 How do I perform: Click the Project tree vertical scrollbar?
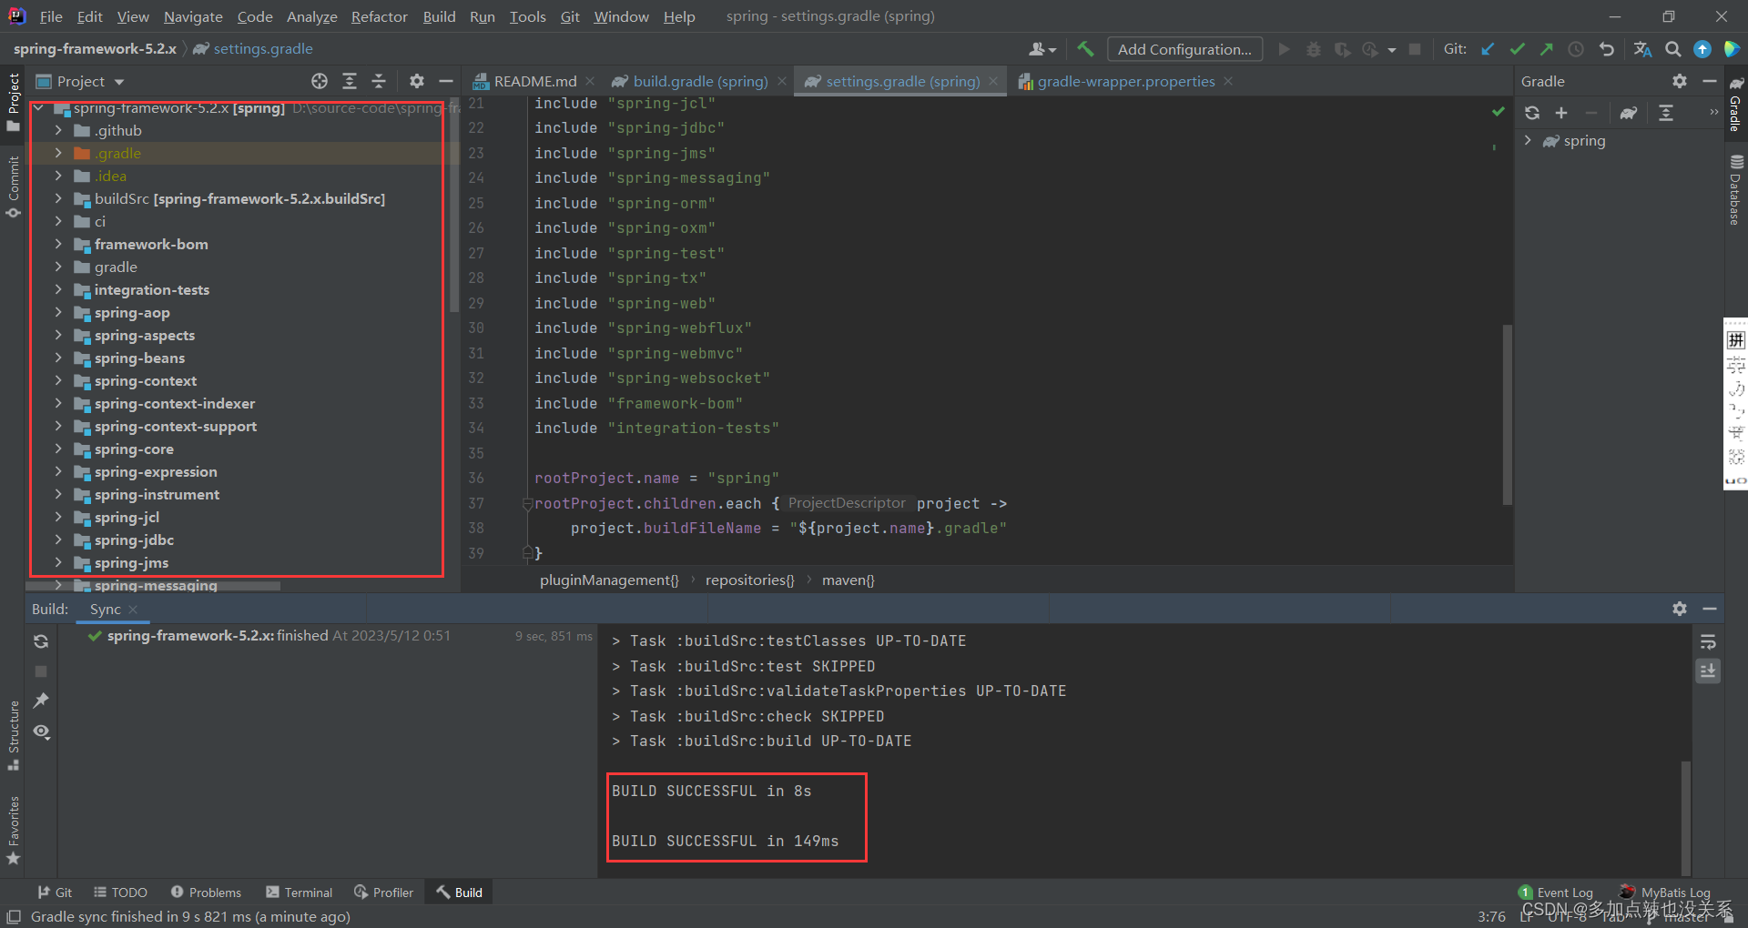click(x=453, y=205)
